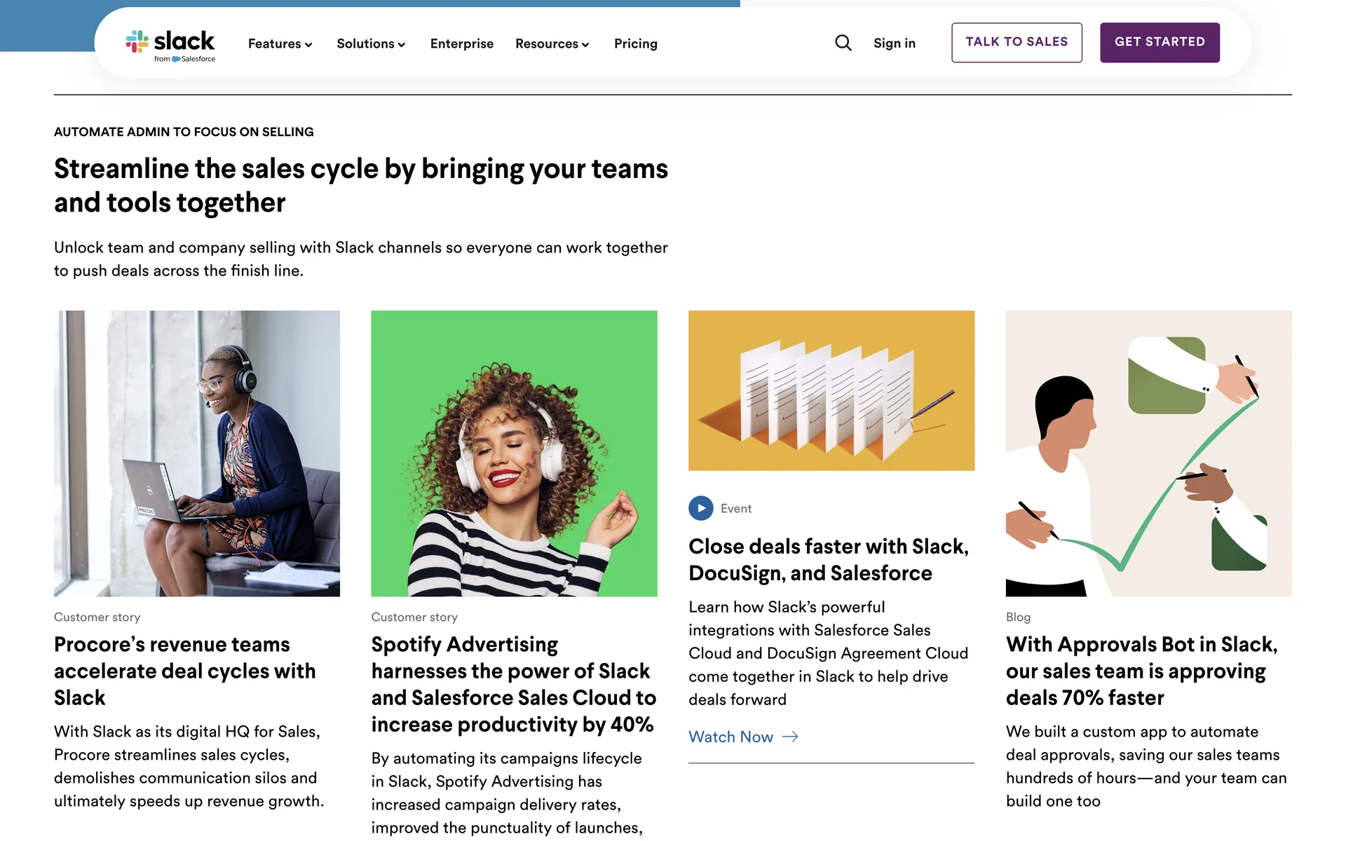The image size is (1346, 841).
Task: Open the Approvals Bot blog illustration
Action: [1148, 453]
